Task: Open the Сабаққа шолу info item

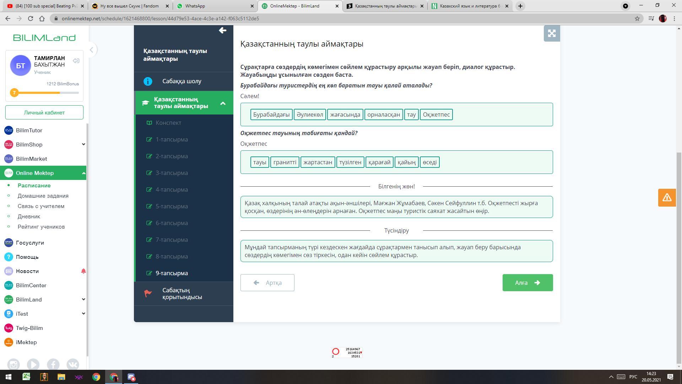Action: pyautogui.click(x=182, y=81)
